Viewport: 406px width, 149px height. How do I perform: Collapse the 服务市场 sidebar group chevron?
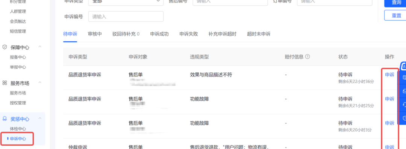(x=40, y=82)
